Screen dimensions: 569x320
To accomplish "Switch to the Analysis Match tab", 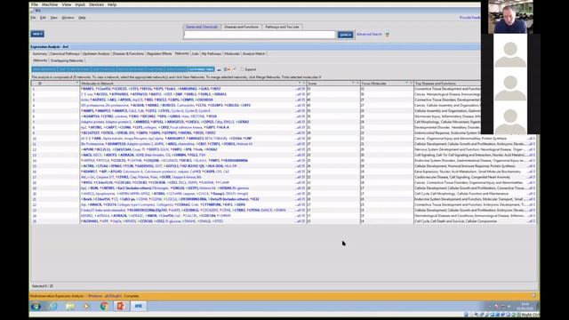I will coord(253,53).
